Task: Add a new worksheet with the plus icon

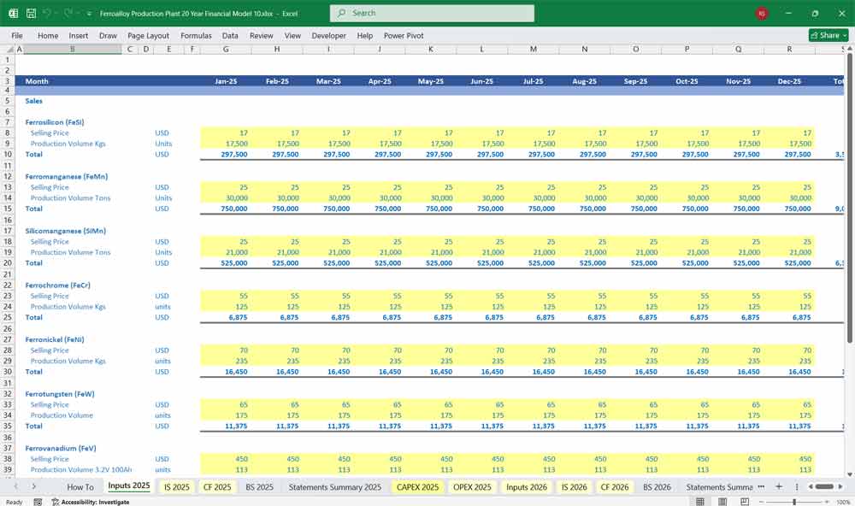Action: click(779, 487)
